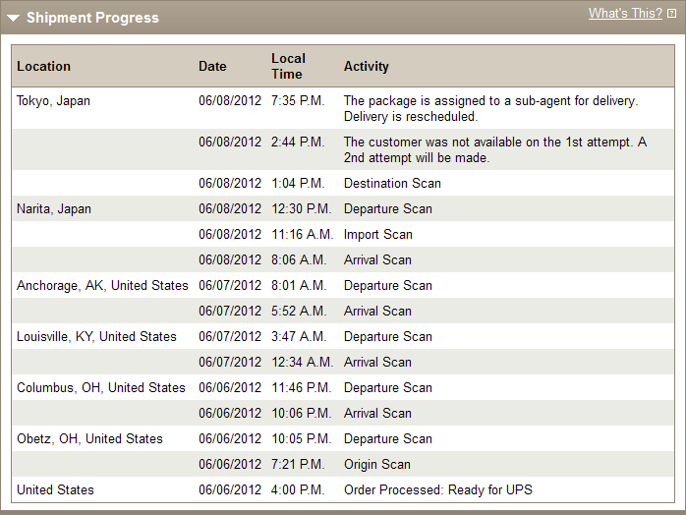Select the Tokyo, Japan location cell
The image size is (686, 515).
[53, 100]
